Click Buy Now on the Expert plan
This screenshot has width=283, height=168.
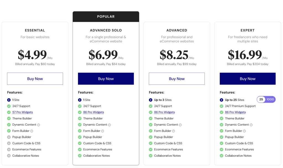coord(247,78)
